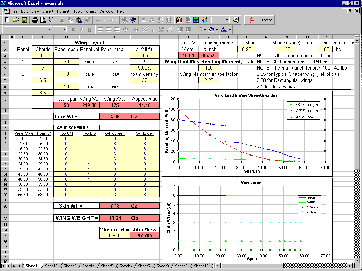Image resolution: width=362 pixels, height=271 pixels.
Task: Apply the yellow fill color bucket
Action: point(212,30)
